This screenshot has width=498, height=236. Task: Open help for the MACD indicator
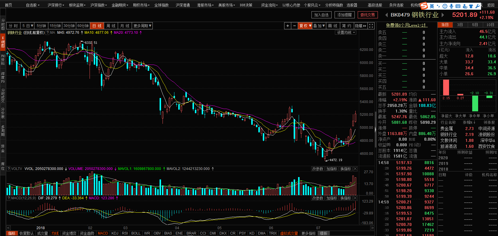coord(9,198)
